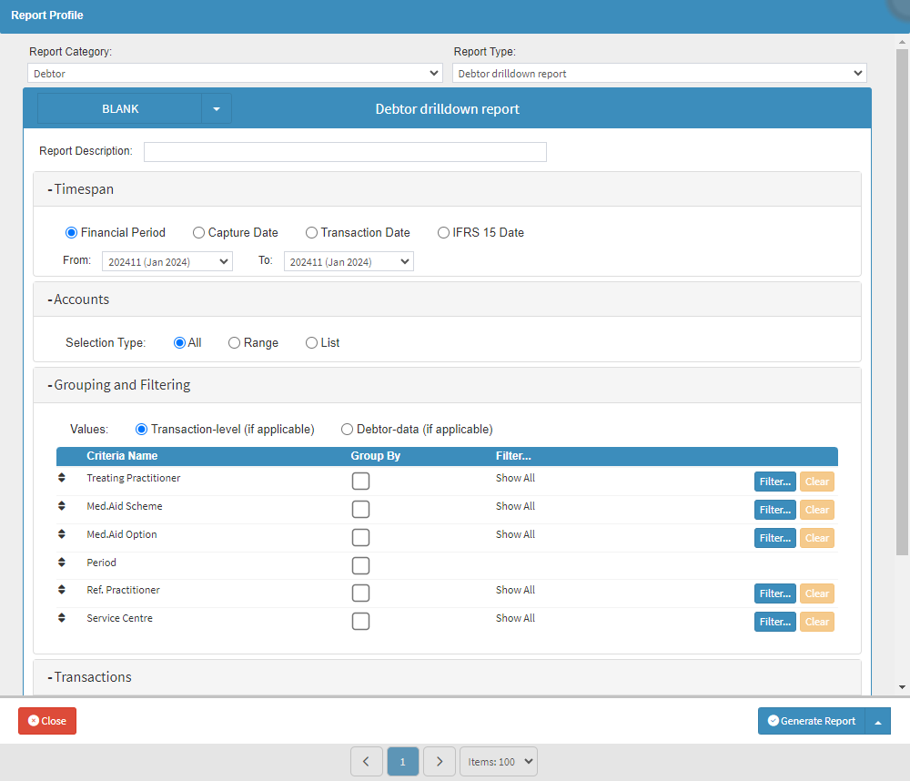
Task: Click the sort handle beside Med.Aid Scheme
Action: pos(62,506)
